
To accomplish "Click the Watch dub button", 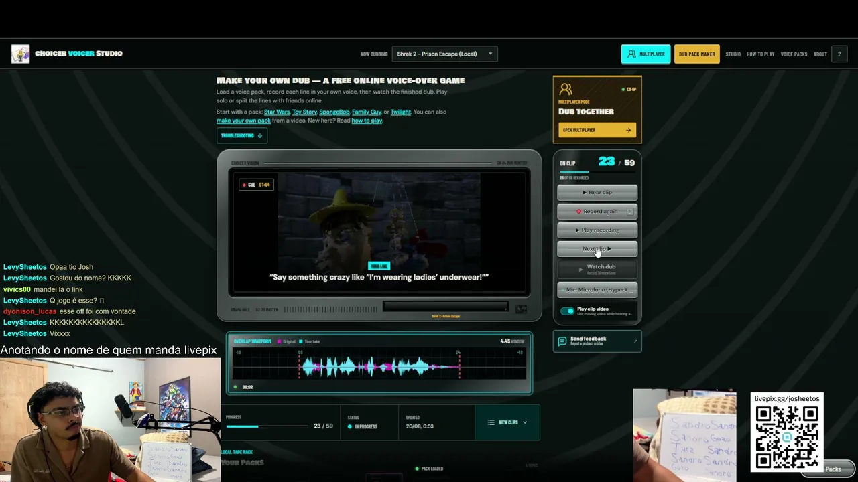I will (x=597, y=269).
